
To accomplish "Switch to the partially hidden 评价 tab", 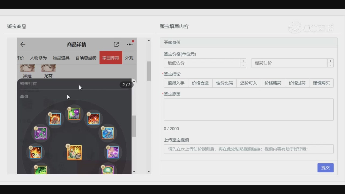I will 20,58.
